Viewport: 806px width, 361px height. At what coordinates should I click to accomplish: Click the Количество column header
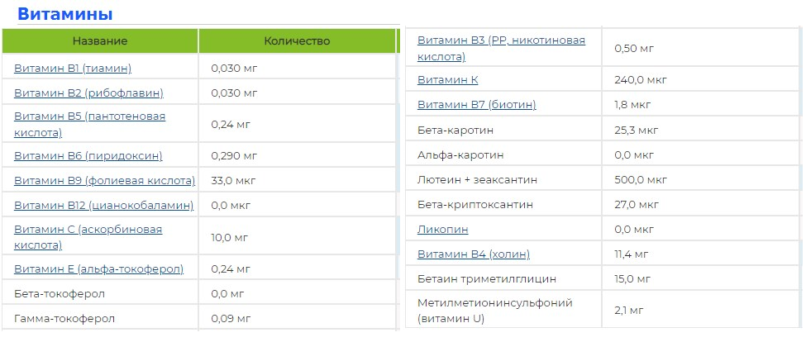[x=297, y=40]
